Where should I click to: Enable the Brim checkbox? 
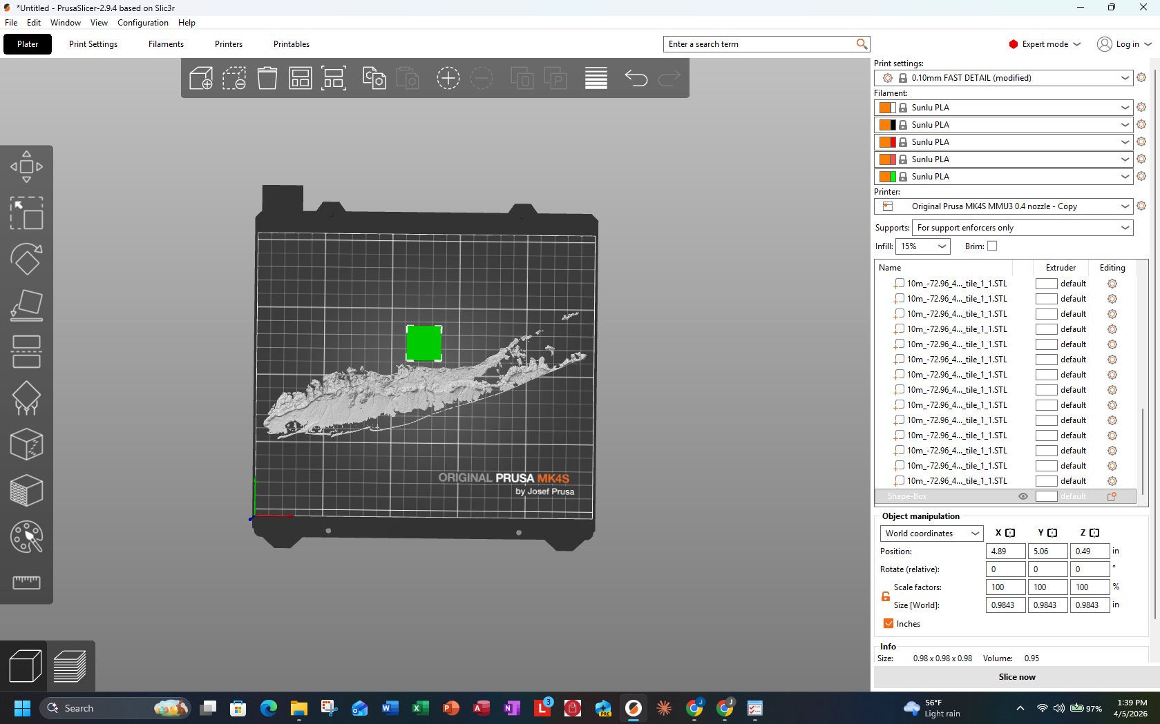992,246
